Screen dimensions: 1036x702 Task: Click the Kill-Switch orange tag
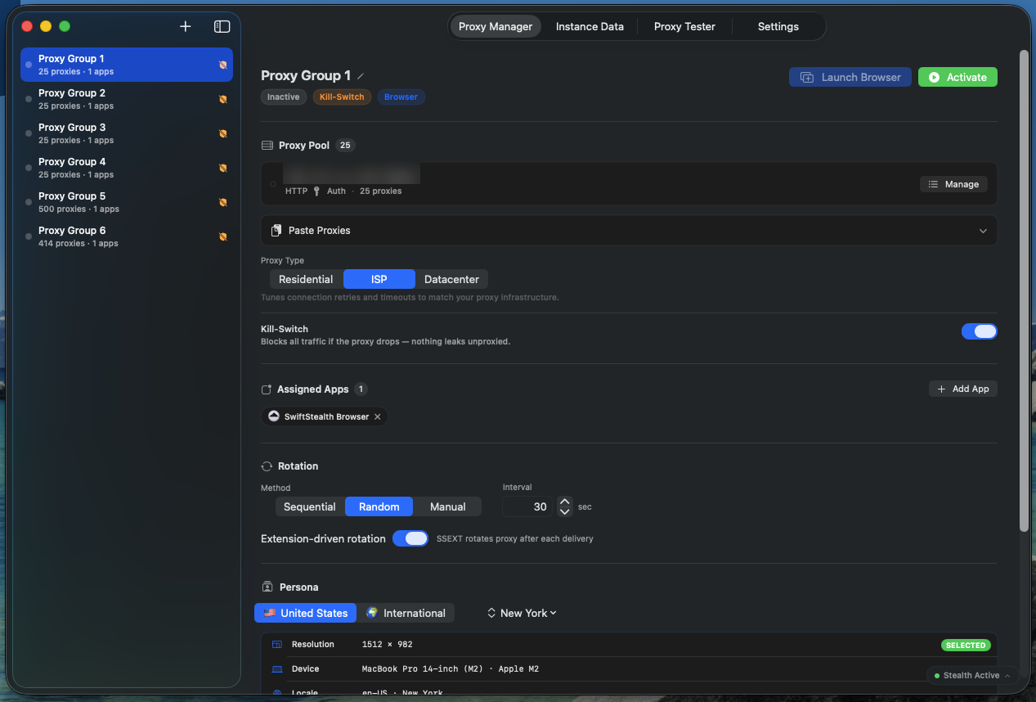pos(342,97)
